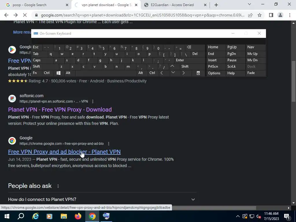Open the Chrome profile avatar
Screen dimensions: 296x222
tap(280, 15)
